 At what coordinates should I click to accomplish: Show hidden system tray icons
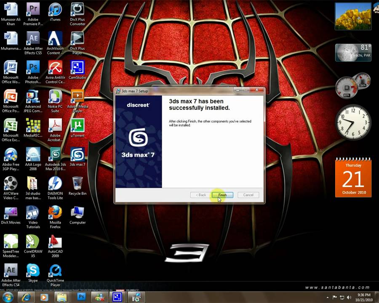coord(328,298)
